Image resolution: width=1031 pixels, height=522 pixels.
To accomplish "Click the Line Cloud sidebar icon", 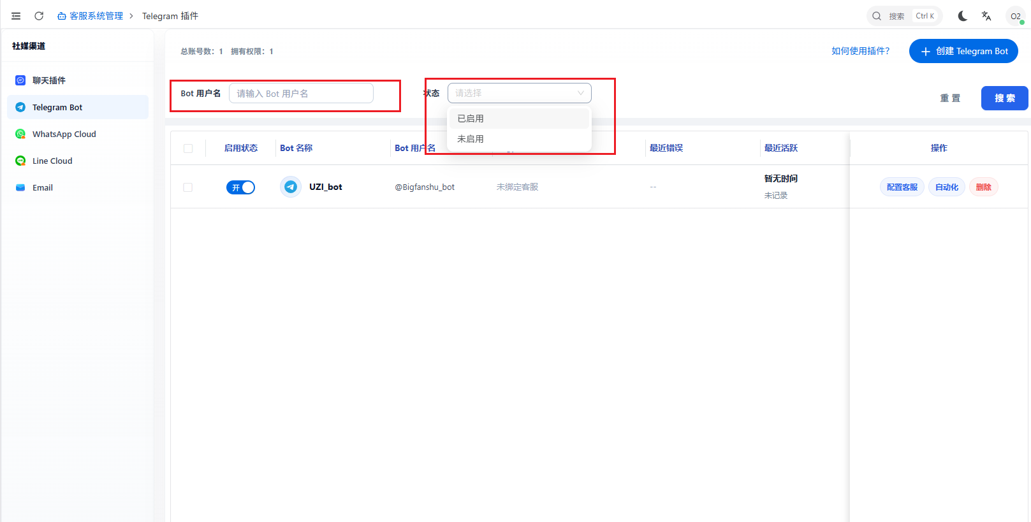I will tap(20, 161).
